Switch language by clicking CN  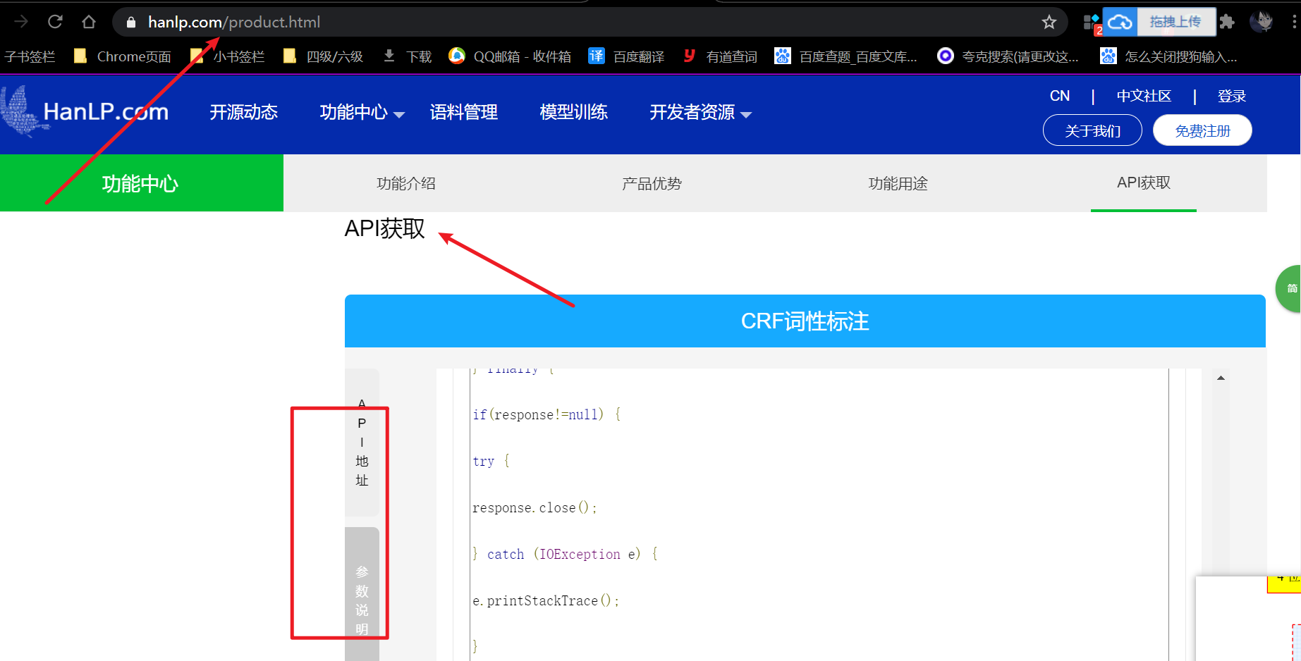click(1059, 95)
